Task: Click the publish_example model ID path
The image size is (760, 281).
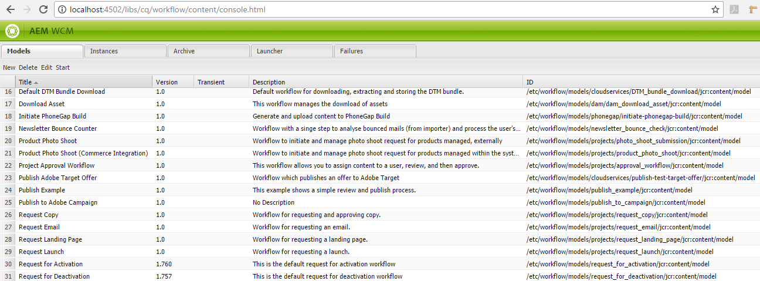Action: point(609,190)
